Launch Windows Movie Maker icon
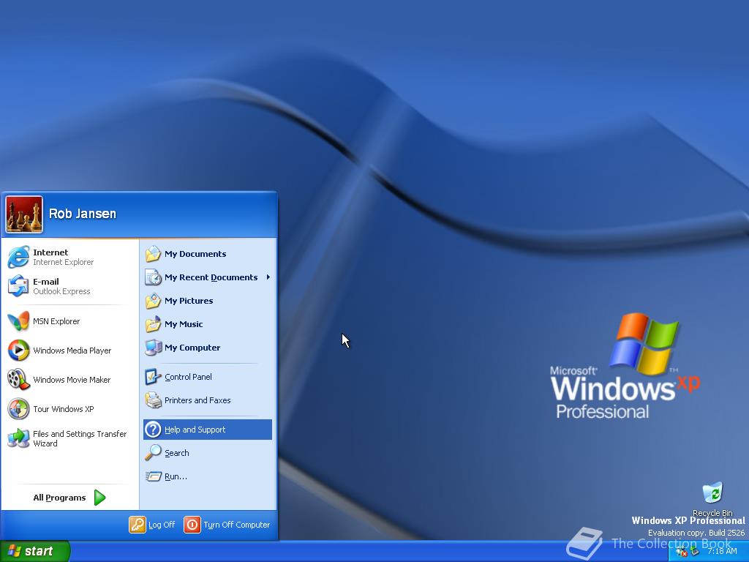This screenshot has width=749, height=562. click(18, 380)
